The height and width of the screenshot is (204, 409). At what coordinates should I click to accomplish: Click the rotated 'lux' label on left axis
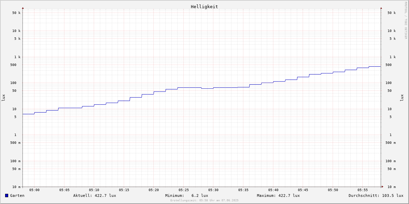click(3, 98)
